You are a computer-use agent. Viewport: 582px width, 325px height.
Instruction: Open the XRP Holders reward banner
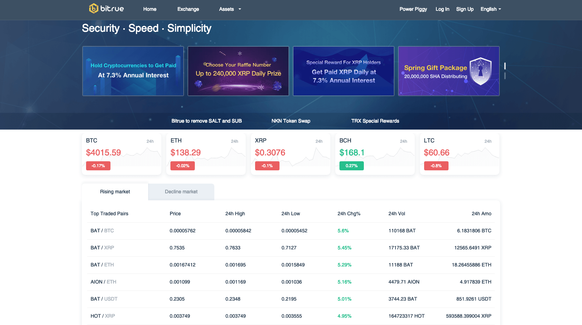[x=344, y=71]
